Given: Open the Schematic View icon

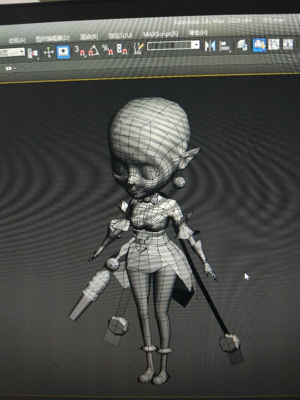Looking at the screenshot, I should click(x=288, y=44).
